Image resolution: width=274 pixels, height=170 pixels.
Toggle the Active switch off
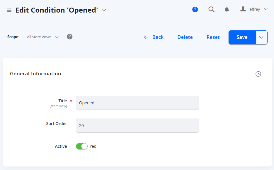(x=81, y=146)
